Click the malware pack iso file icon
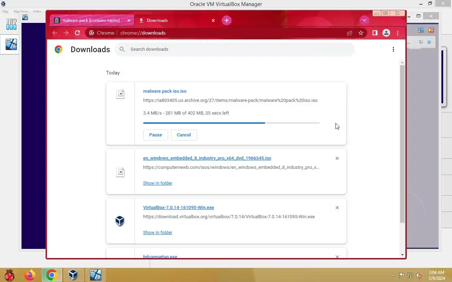Screen dimensions: 452x282 (120, 94)
